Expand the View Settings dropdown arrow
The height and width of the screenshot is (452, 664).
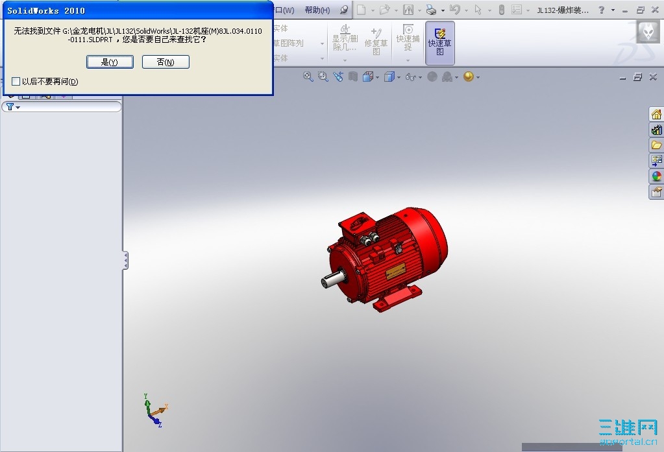click(478, 77)
